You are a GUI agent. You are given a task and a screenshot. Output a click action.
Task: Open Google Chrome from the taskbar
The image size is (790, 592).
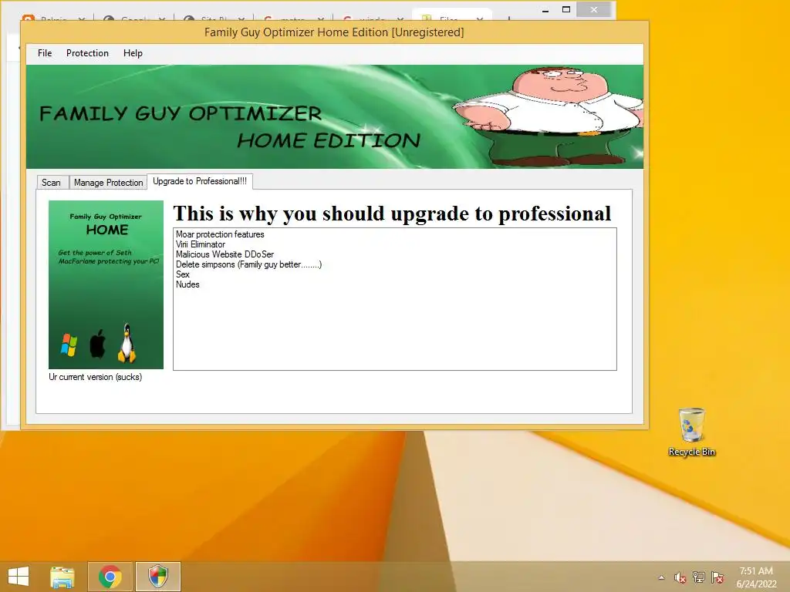coord(110,577)
